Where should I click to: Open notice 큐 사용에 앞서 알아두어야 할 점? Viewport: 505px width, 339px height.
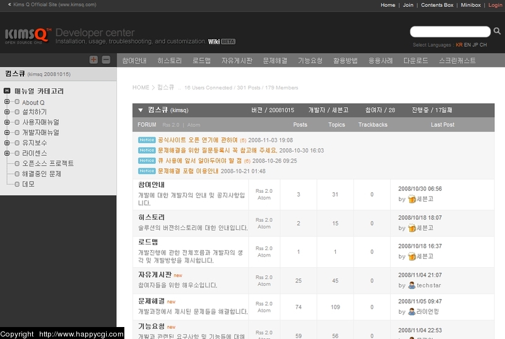(199, 161)
